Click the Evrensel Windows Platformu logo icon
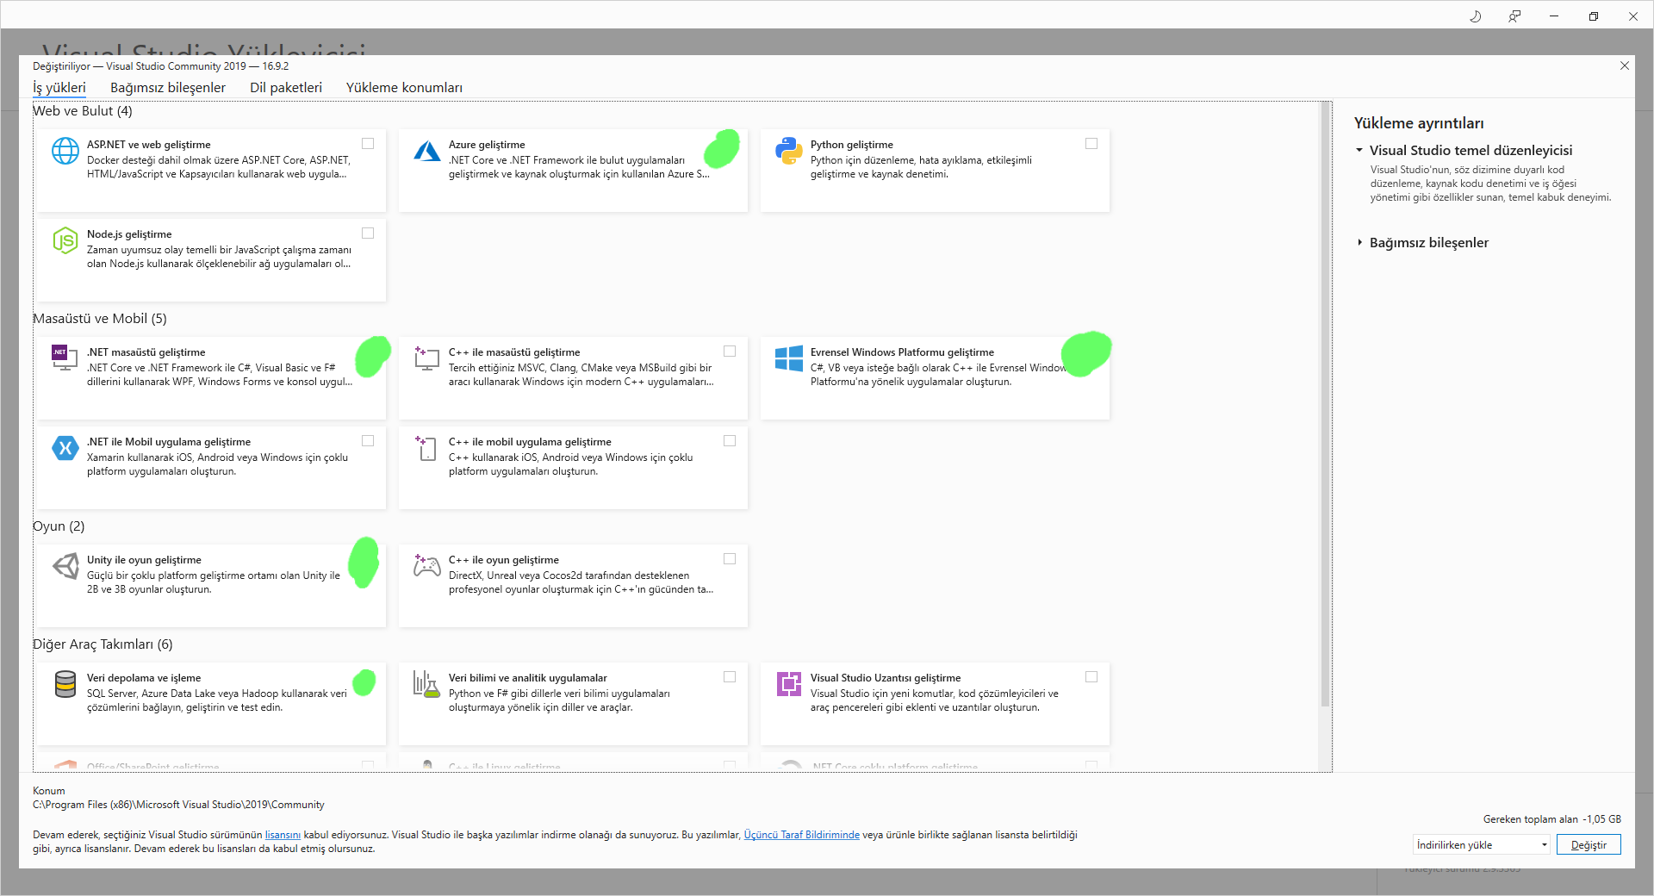This screenshot has width=1654, height=896. (789, 358)
